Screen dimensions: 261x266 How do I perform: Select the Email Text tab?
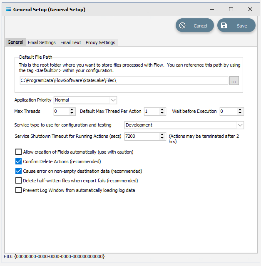point(71,42)
